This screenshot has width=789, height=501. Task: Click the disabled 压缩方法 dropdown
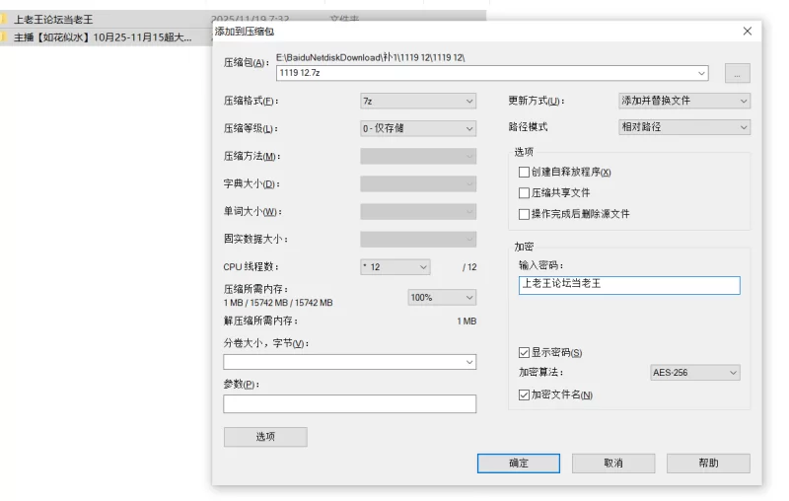418,156
